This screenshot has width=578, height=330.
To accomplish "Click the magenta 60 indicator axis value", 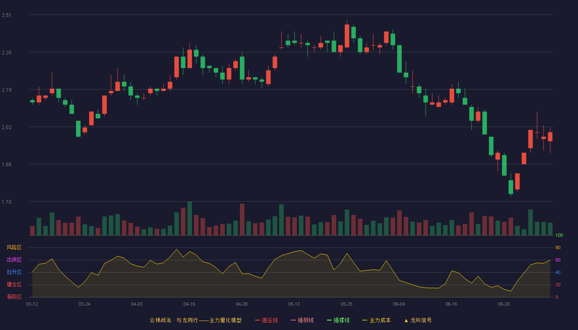I will (x=558, y=260).
